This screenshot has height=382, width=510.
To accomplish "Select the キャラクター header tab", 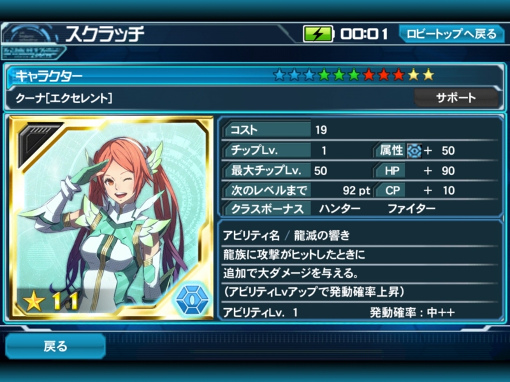I will tap(49, 76).
